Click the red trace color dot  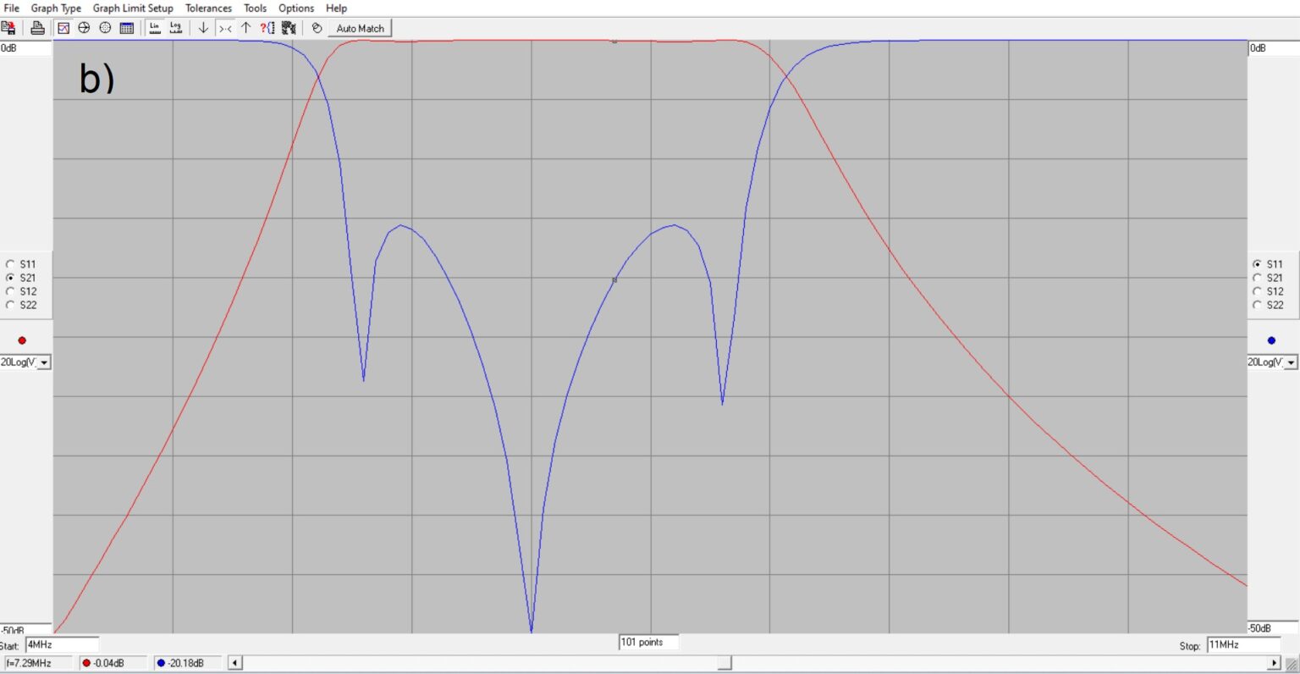(22, 340)
